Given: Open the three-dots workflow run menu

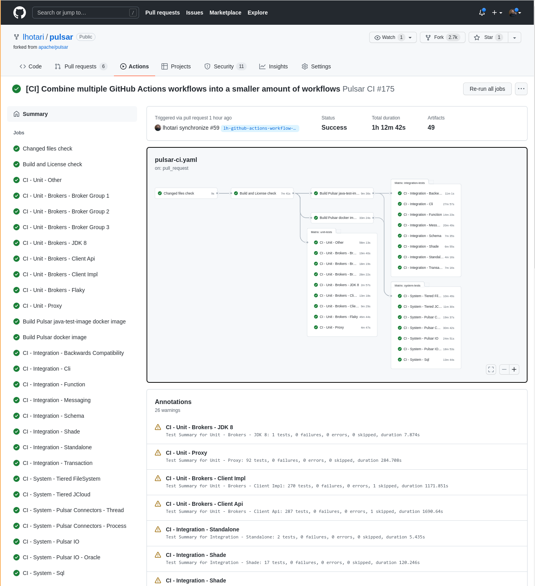Looking at the screenshot, I should (x=521, y=89).
